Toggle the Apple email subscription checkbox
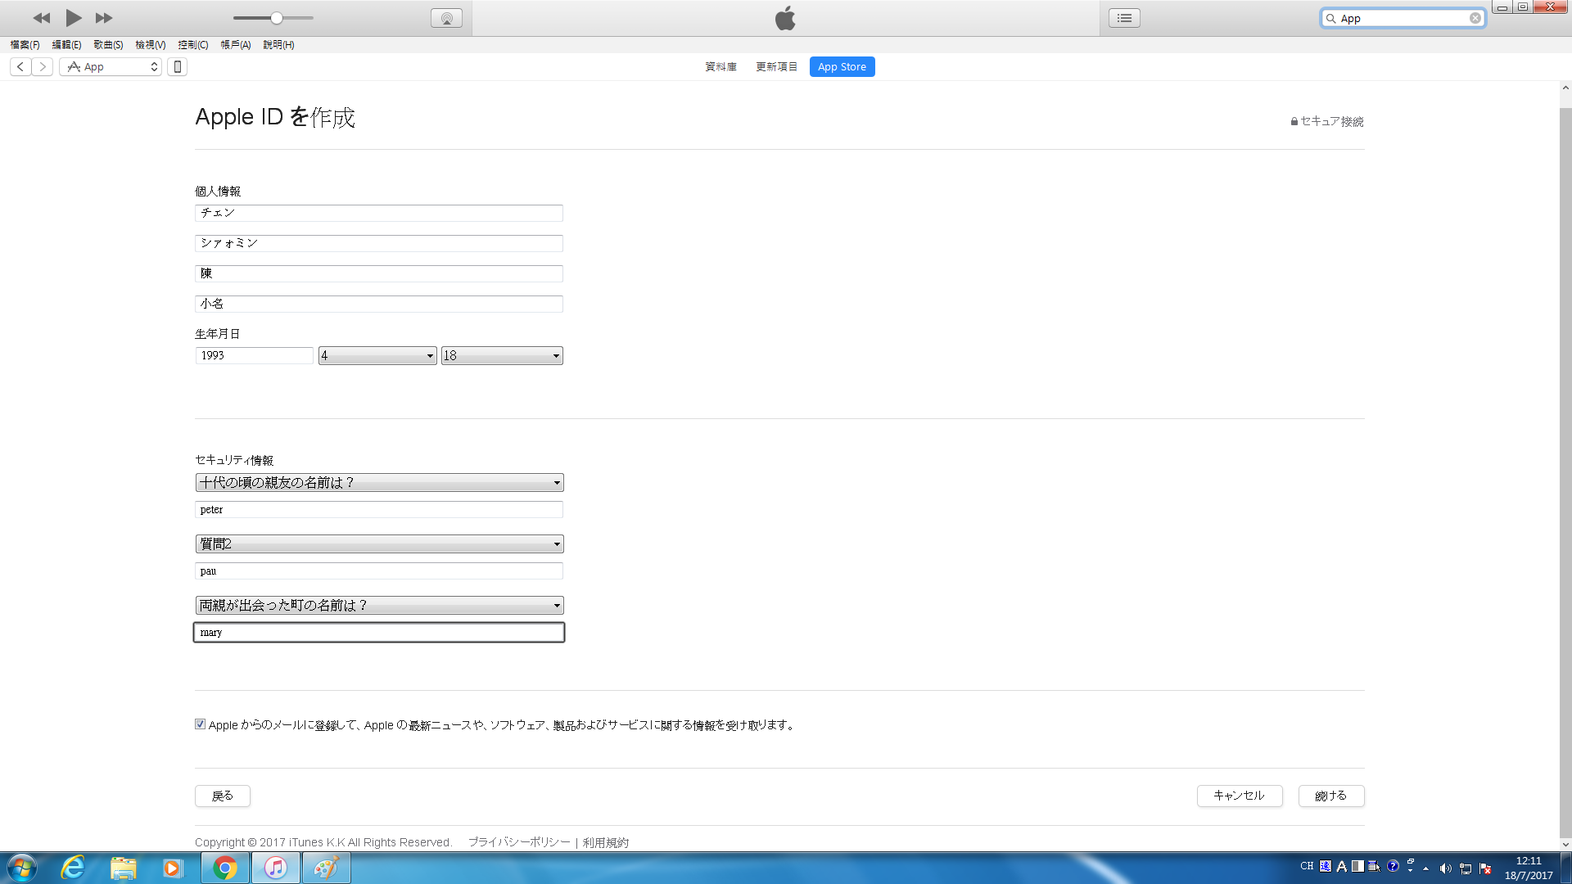Image resolution: width=1572 pixels, height=884 pixels. coord(200,724)
